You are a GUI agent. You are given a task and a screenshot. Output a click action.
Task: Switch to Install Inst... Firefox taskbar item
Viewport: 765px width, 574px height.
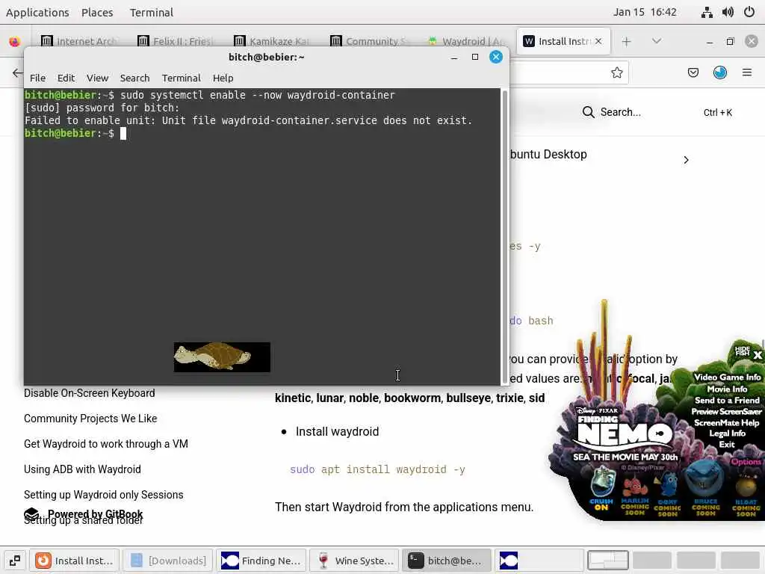[x=75, y=561]
